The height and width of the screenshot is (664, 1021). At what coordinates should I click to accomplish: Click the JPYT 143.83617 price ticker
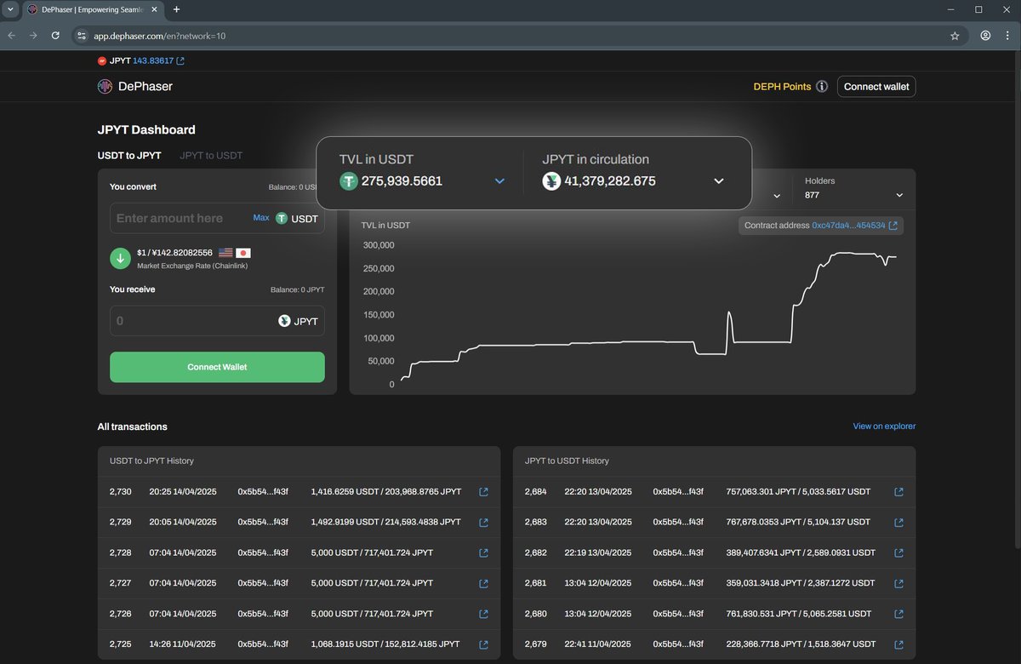click(x=141, y=61)
